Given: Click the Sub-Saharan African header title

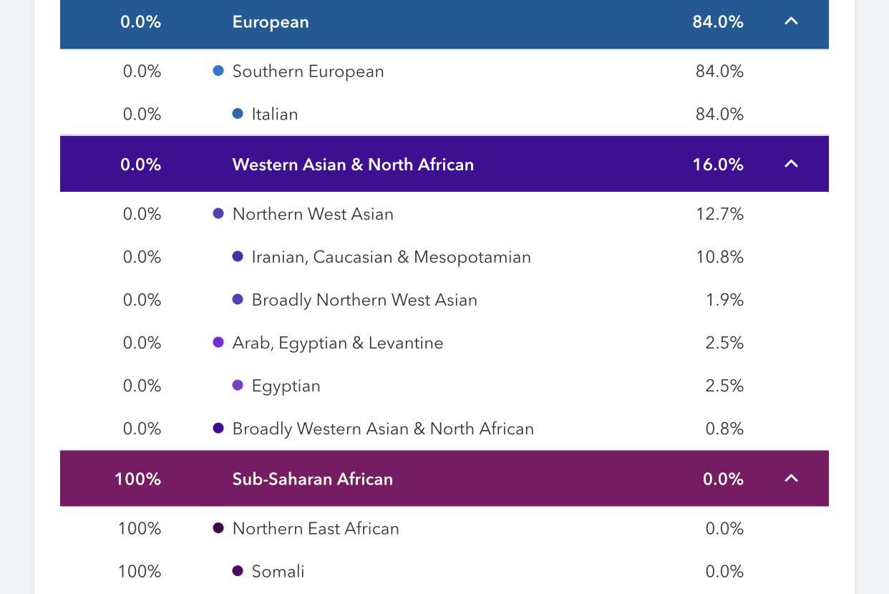Looking at the screenshot, I should click(312, 479).
